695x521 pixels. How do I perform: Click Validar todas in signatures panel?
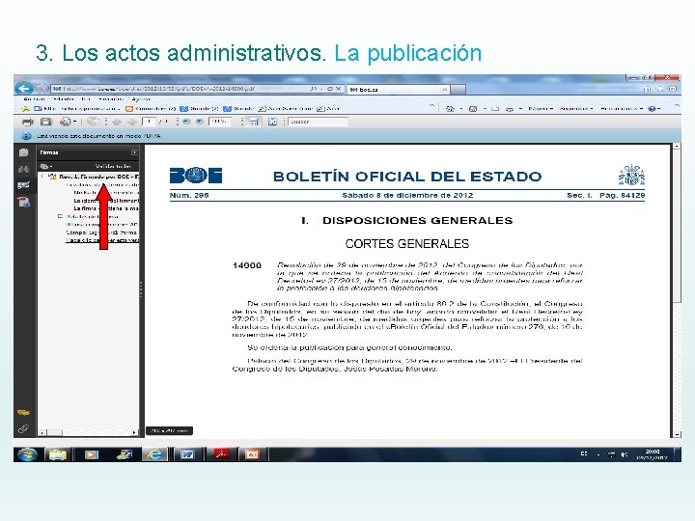tap(113, 166)
